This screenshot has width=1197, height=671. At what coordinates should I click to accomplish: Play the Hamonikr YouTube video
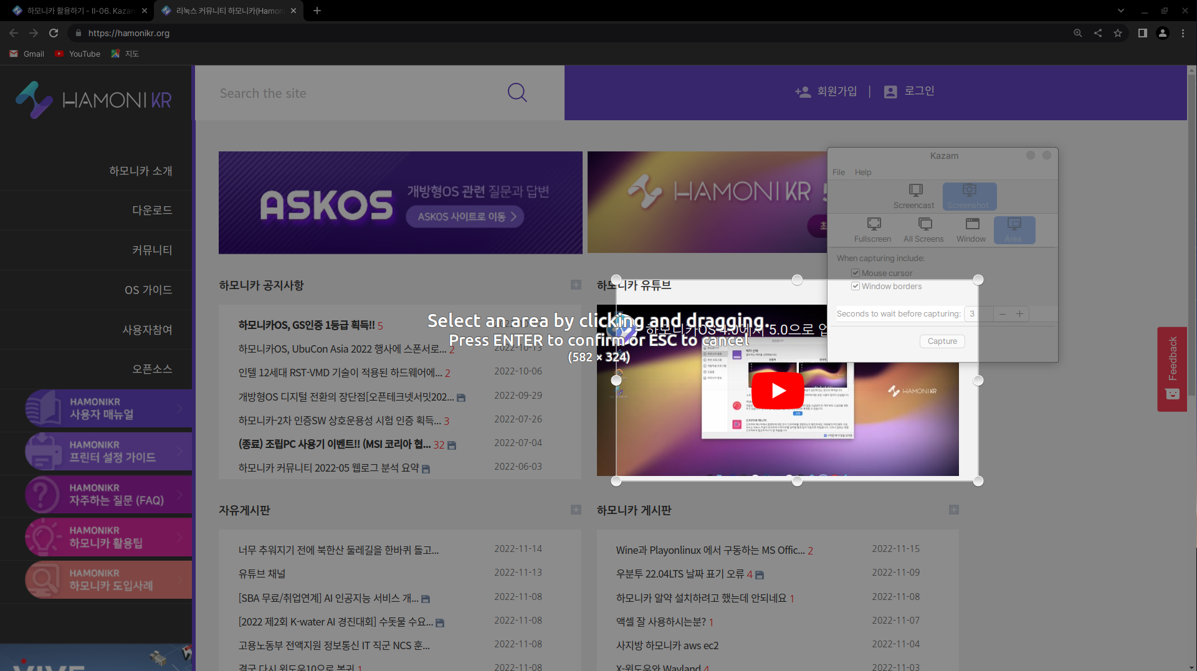(778, 391)
